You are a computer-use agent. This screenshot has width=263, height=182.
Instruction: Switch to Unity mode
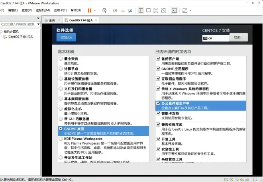click(163, 11)
